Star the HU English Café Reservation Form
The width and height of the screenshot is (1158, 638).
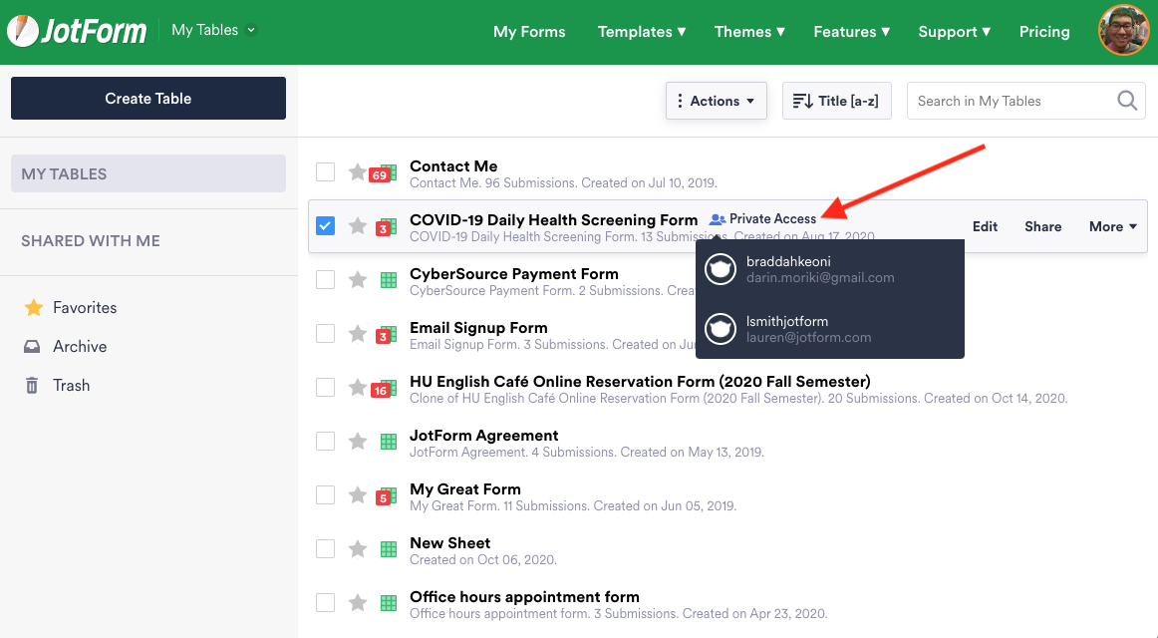pyautogui.click(x=358, y=388)
